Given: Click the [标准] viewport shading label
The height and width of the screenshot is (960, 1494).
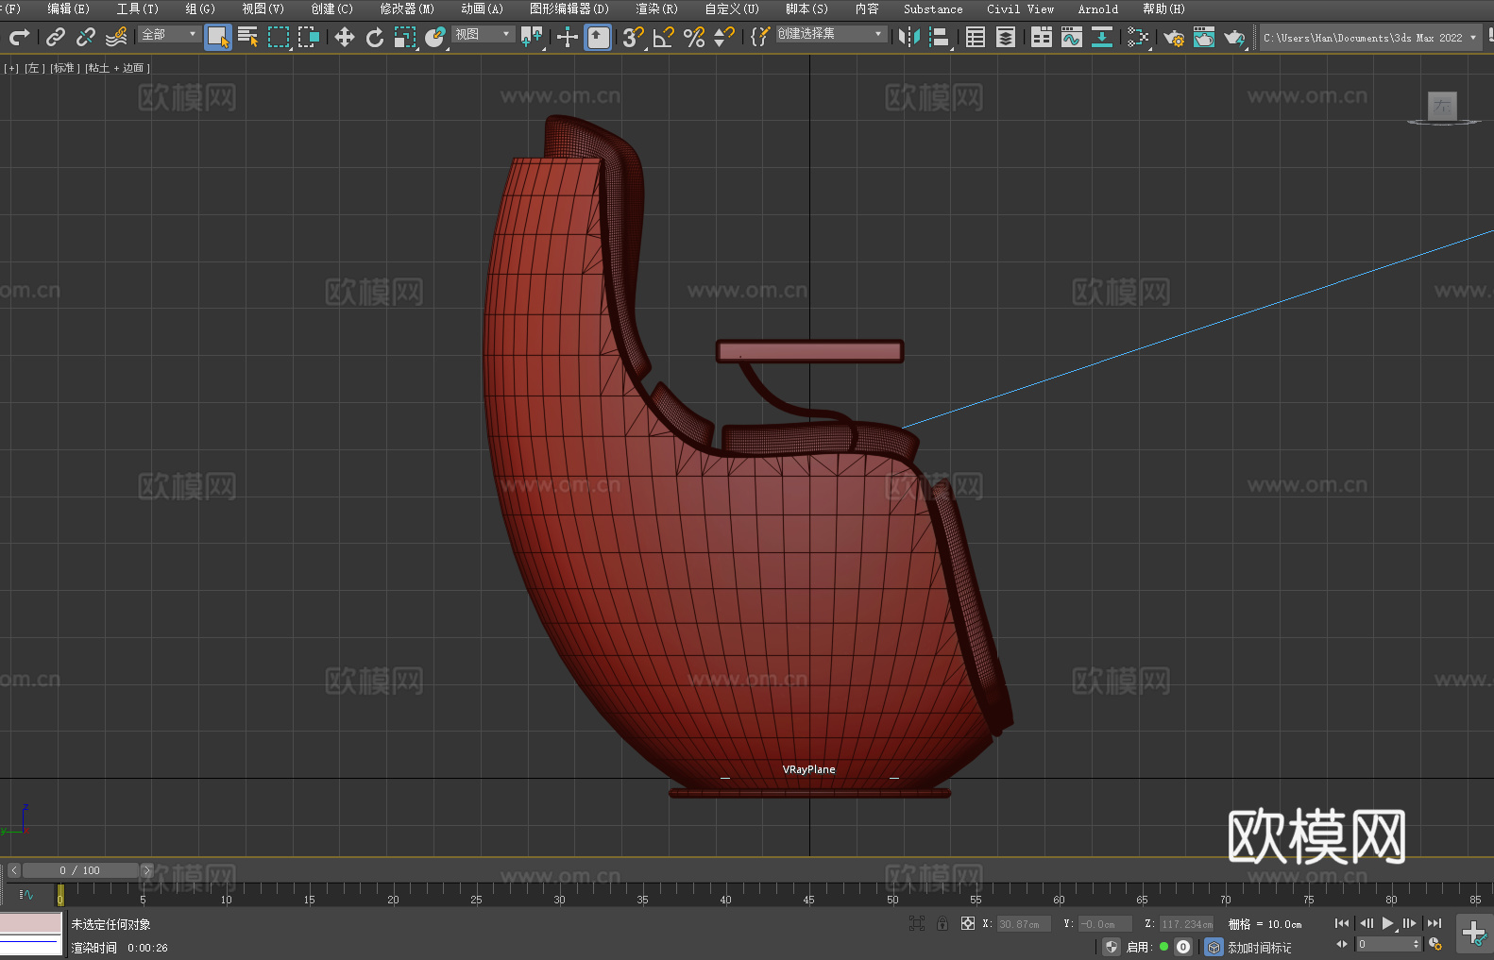Looking at the screenshot, I should (64, 68).
